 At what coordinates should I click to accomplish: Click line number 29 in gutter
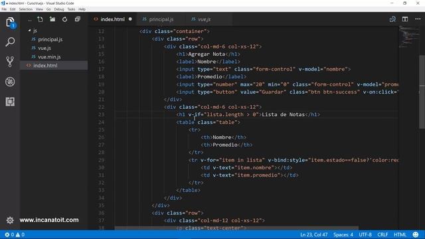pyautogui.click(x=101, y=160)
